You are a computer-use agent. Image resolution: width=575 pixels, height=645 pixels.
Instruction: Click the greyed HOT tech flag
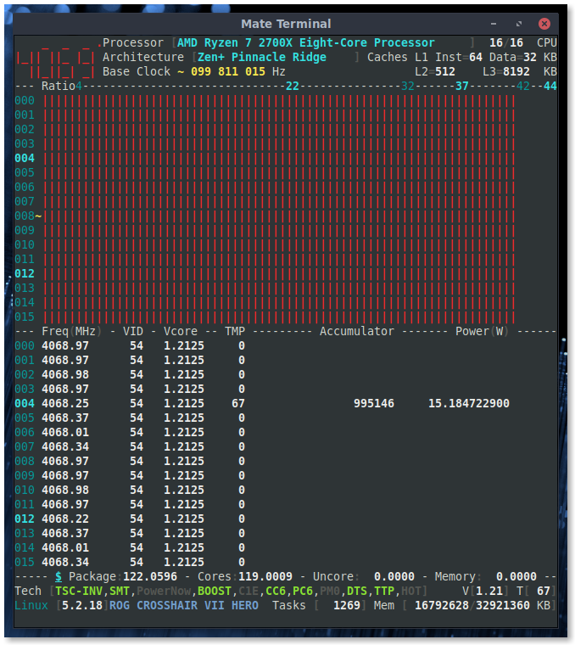(411, 592)
